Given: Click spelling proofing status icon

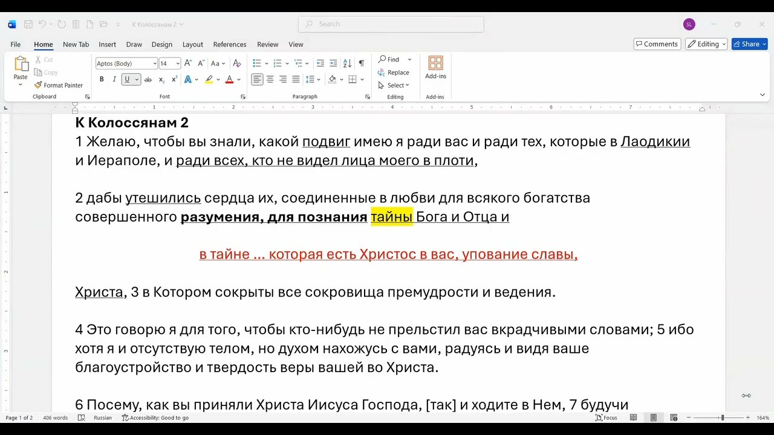Looking at the screenshot, I should 82,417.
